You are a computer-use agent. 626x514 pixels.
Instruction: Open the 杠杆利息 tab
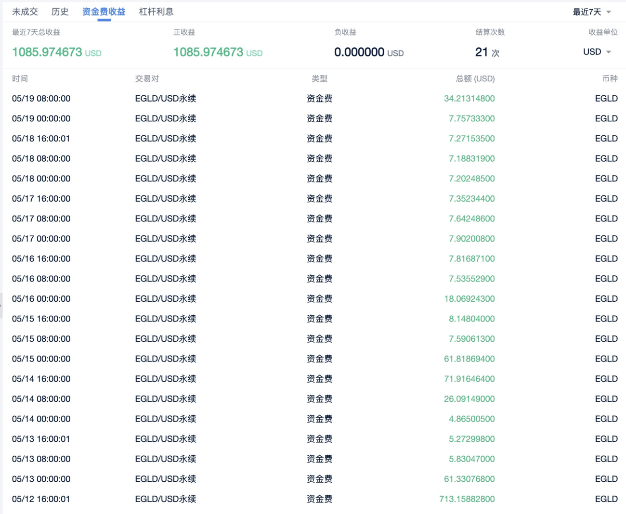tap(156, 12)
